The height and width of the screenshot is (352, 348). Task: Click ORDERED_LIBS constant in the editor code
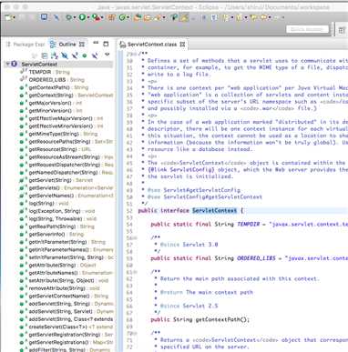pos(256,258)
